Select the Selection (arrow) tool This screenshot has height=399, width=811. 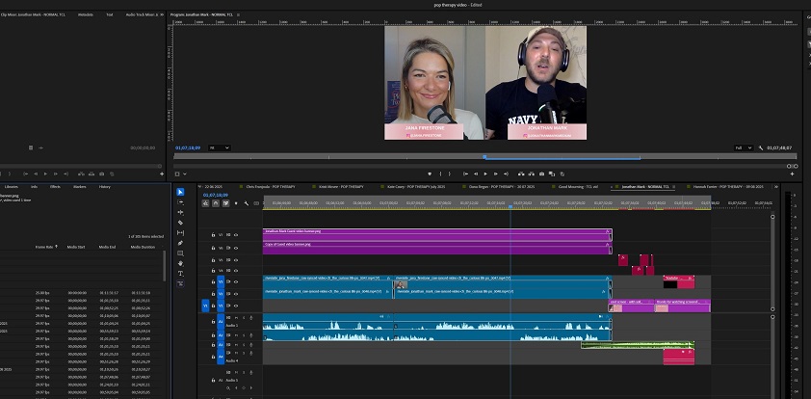click(180, 192)
